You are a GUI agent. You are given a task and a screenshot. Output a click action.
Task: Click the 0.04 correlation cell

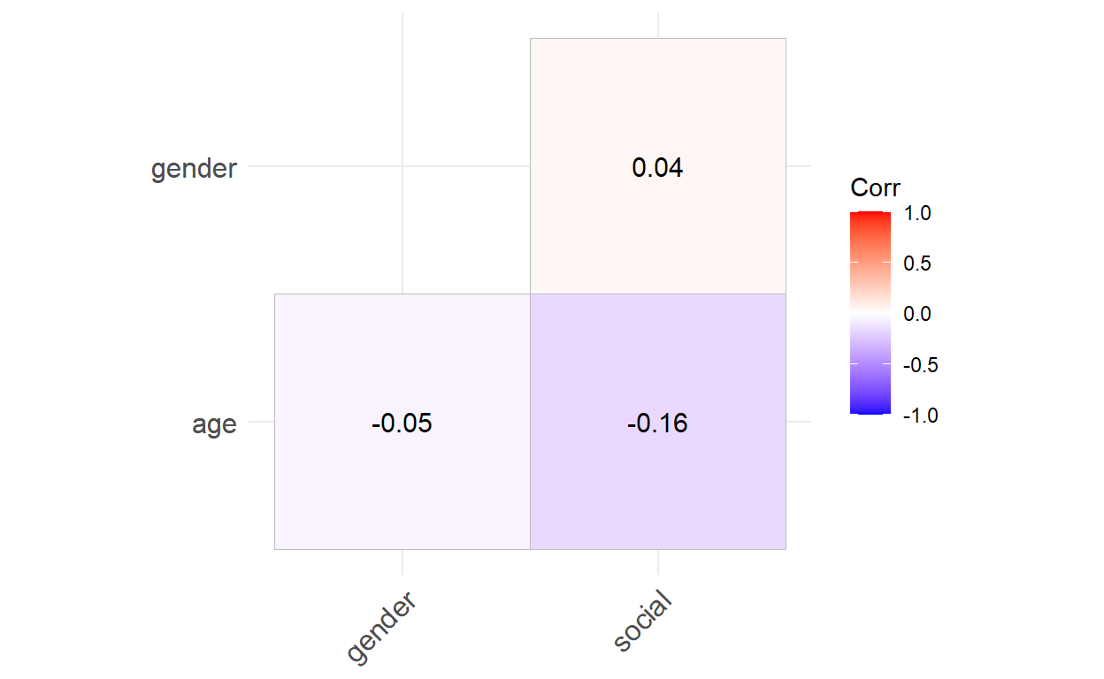657,165
